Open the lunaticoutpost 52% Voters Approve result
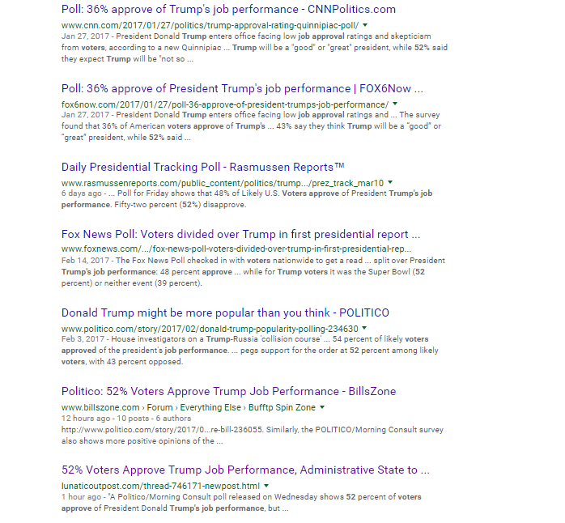This screenshot has width=565, height=523. click(x=245, y=470)
